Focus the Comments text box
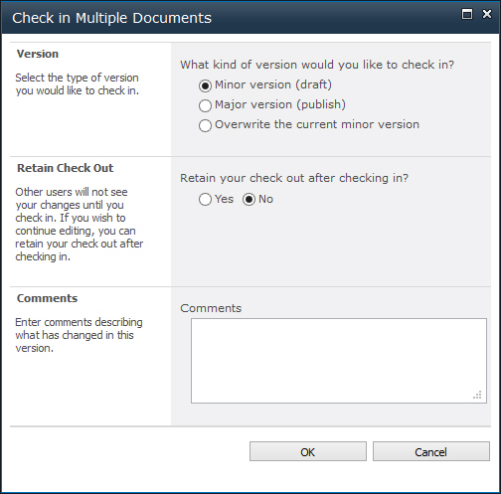This screenshot has height=494, width=501. coord(339,361)
